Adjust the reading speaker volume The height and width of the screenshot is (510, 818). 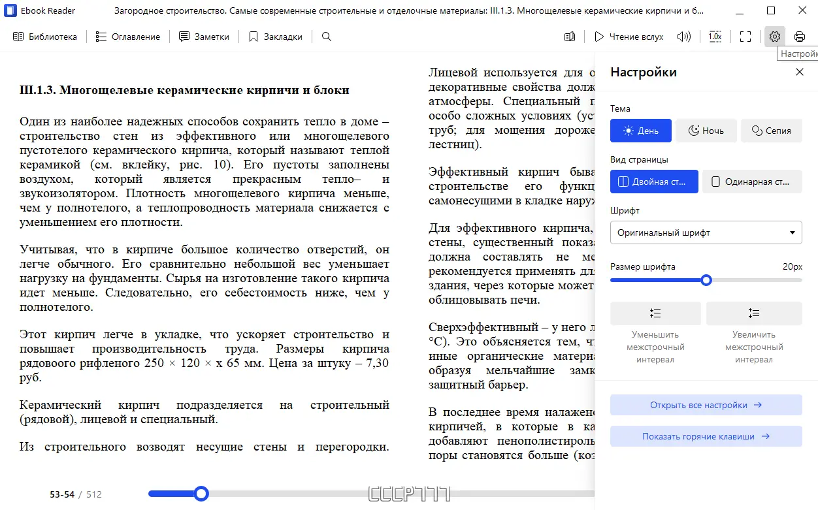tap(683, 37)
